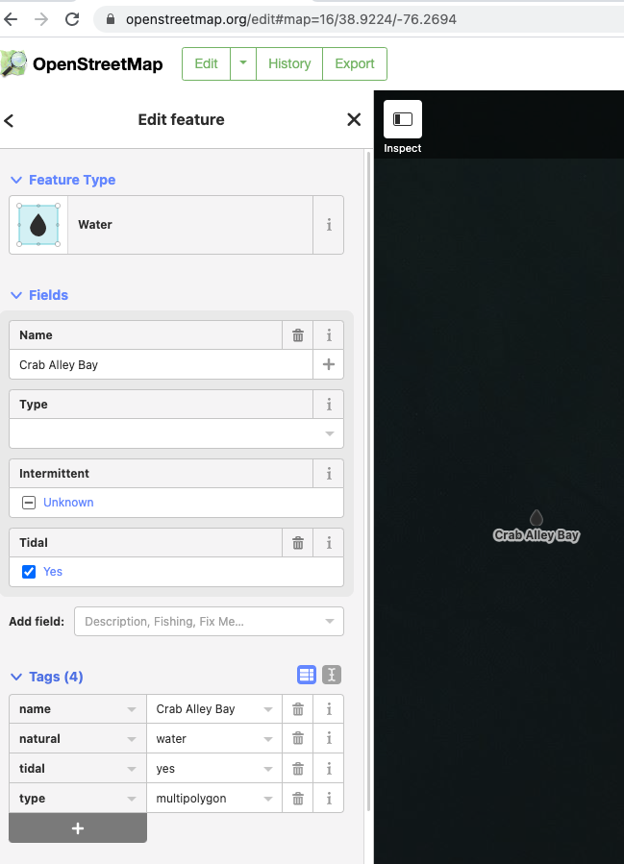Add multilingual name with plus icon
624x864 pixels.
[329, 364]
